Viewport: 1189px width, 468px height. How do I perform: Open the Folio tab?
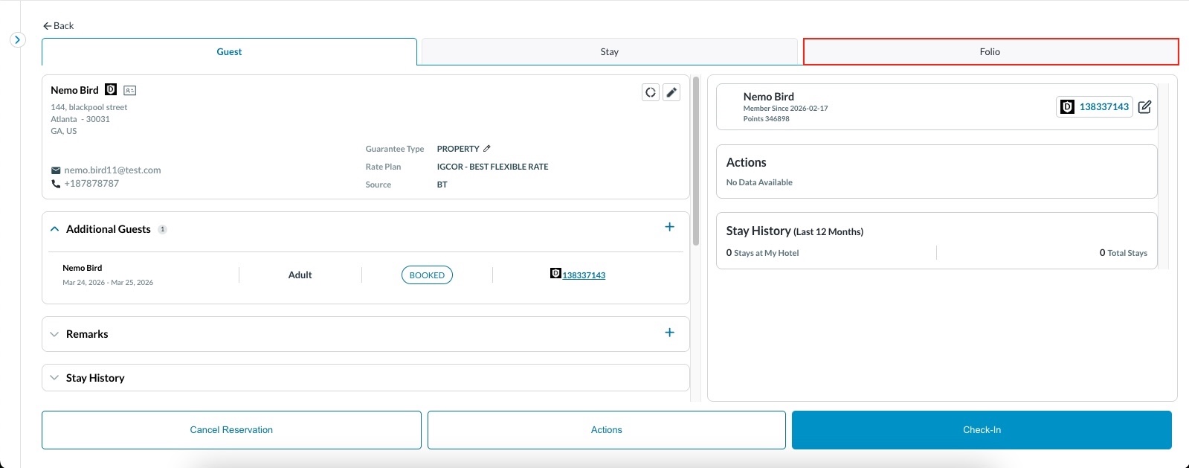tap(990, 52)
